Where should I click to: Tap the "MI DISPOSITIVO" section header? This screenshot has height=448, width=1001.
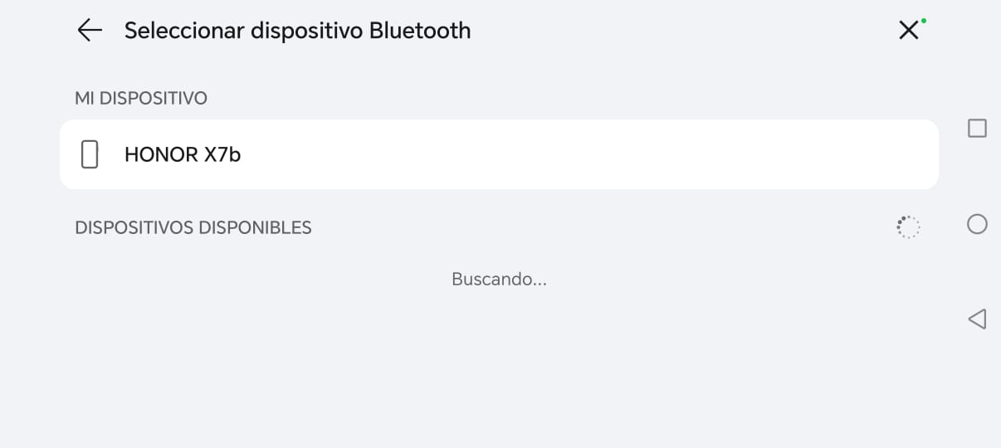point(140,99)
